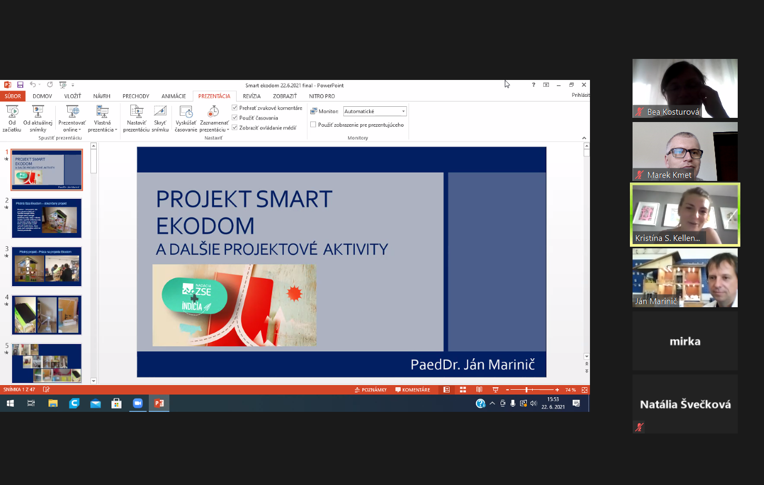Click Nastaviť prezentáciu icon
The width and height of the screenshot is (764, 485).
[136, 112]
